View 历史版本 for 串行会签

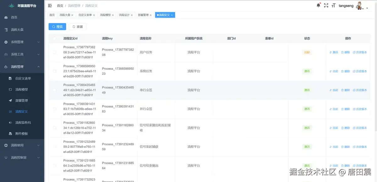(x=360, y=90)
